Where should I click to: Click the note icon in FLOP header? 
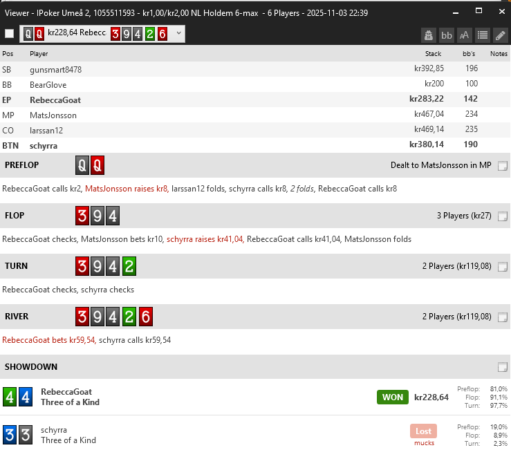pos(503,216)
